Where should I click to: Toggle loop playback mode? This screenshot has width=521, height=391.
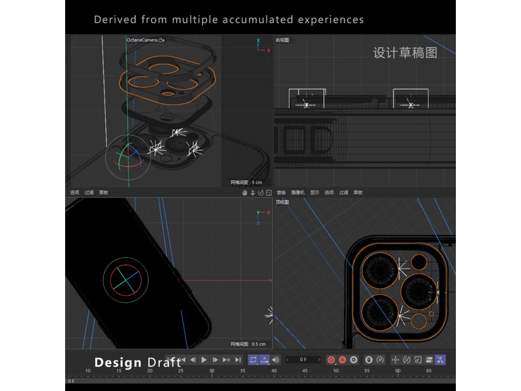point(253,360)
